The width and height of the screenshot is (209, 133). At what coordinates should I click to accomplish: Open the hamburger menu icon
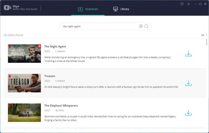coord(188,4)
